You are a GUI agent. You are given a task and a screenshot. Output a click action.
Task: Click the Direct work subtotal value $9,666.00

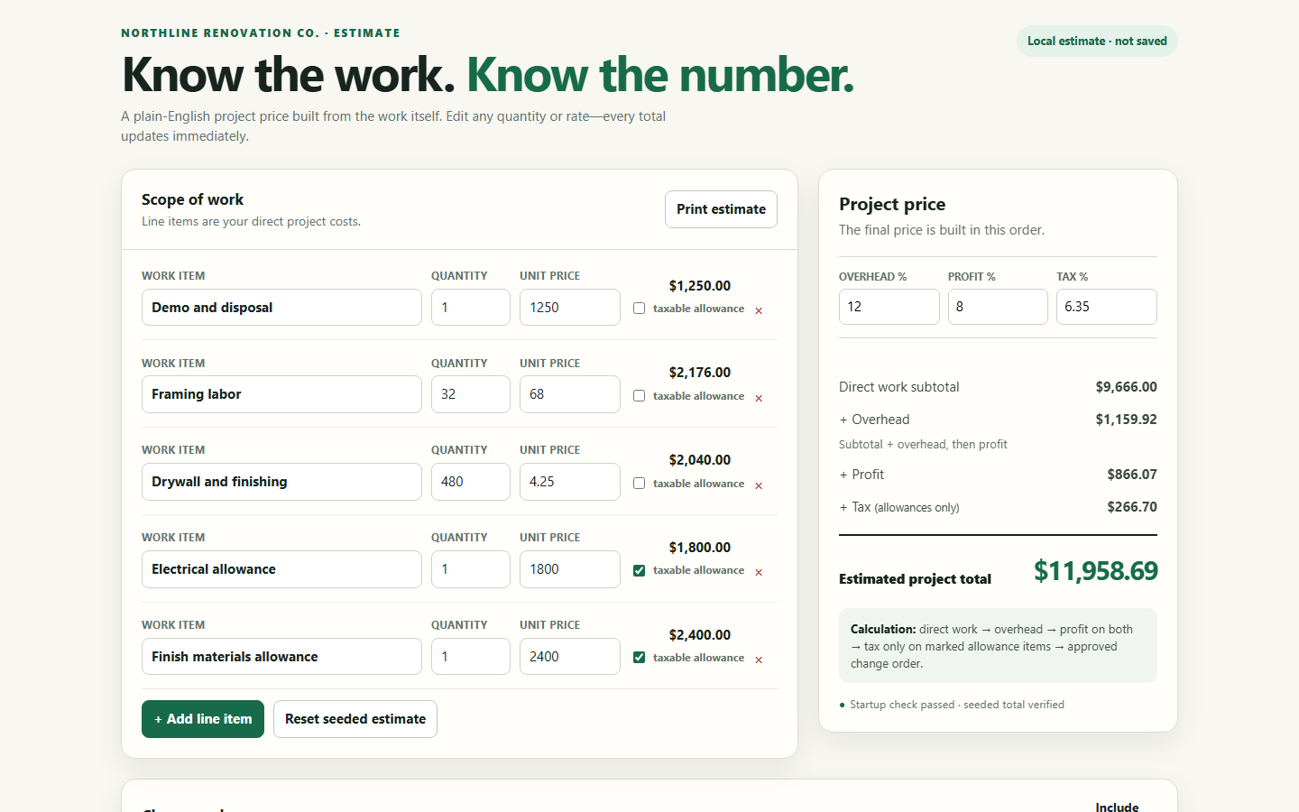1127,387
